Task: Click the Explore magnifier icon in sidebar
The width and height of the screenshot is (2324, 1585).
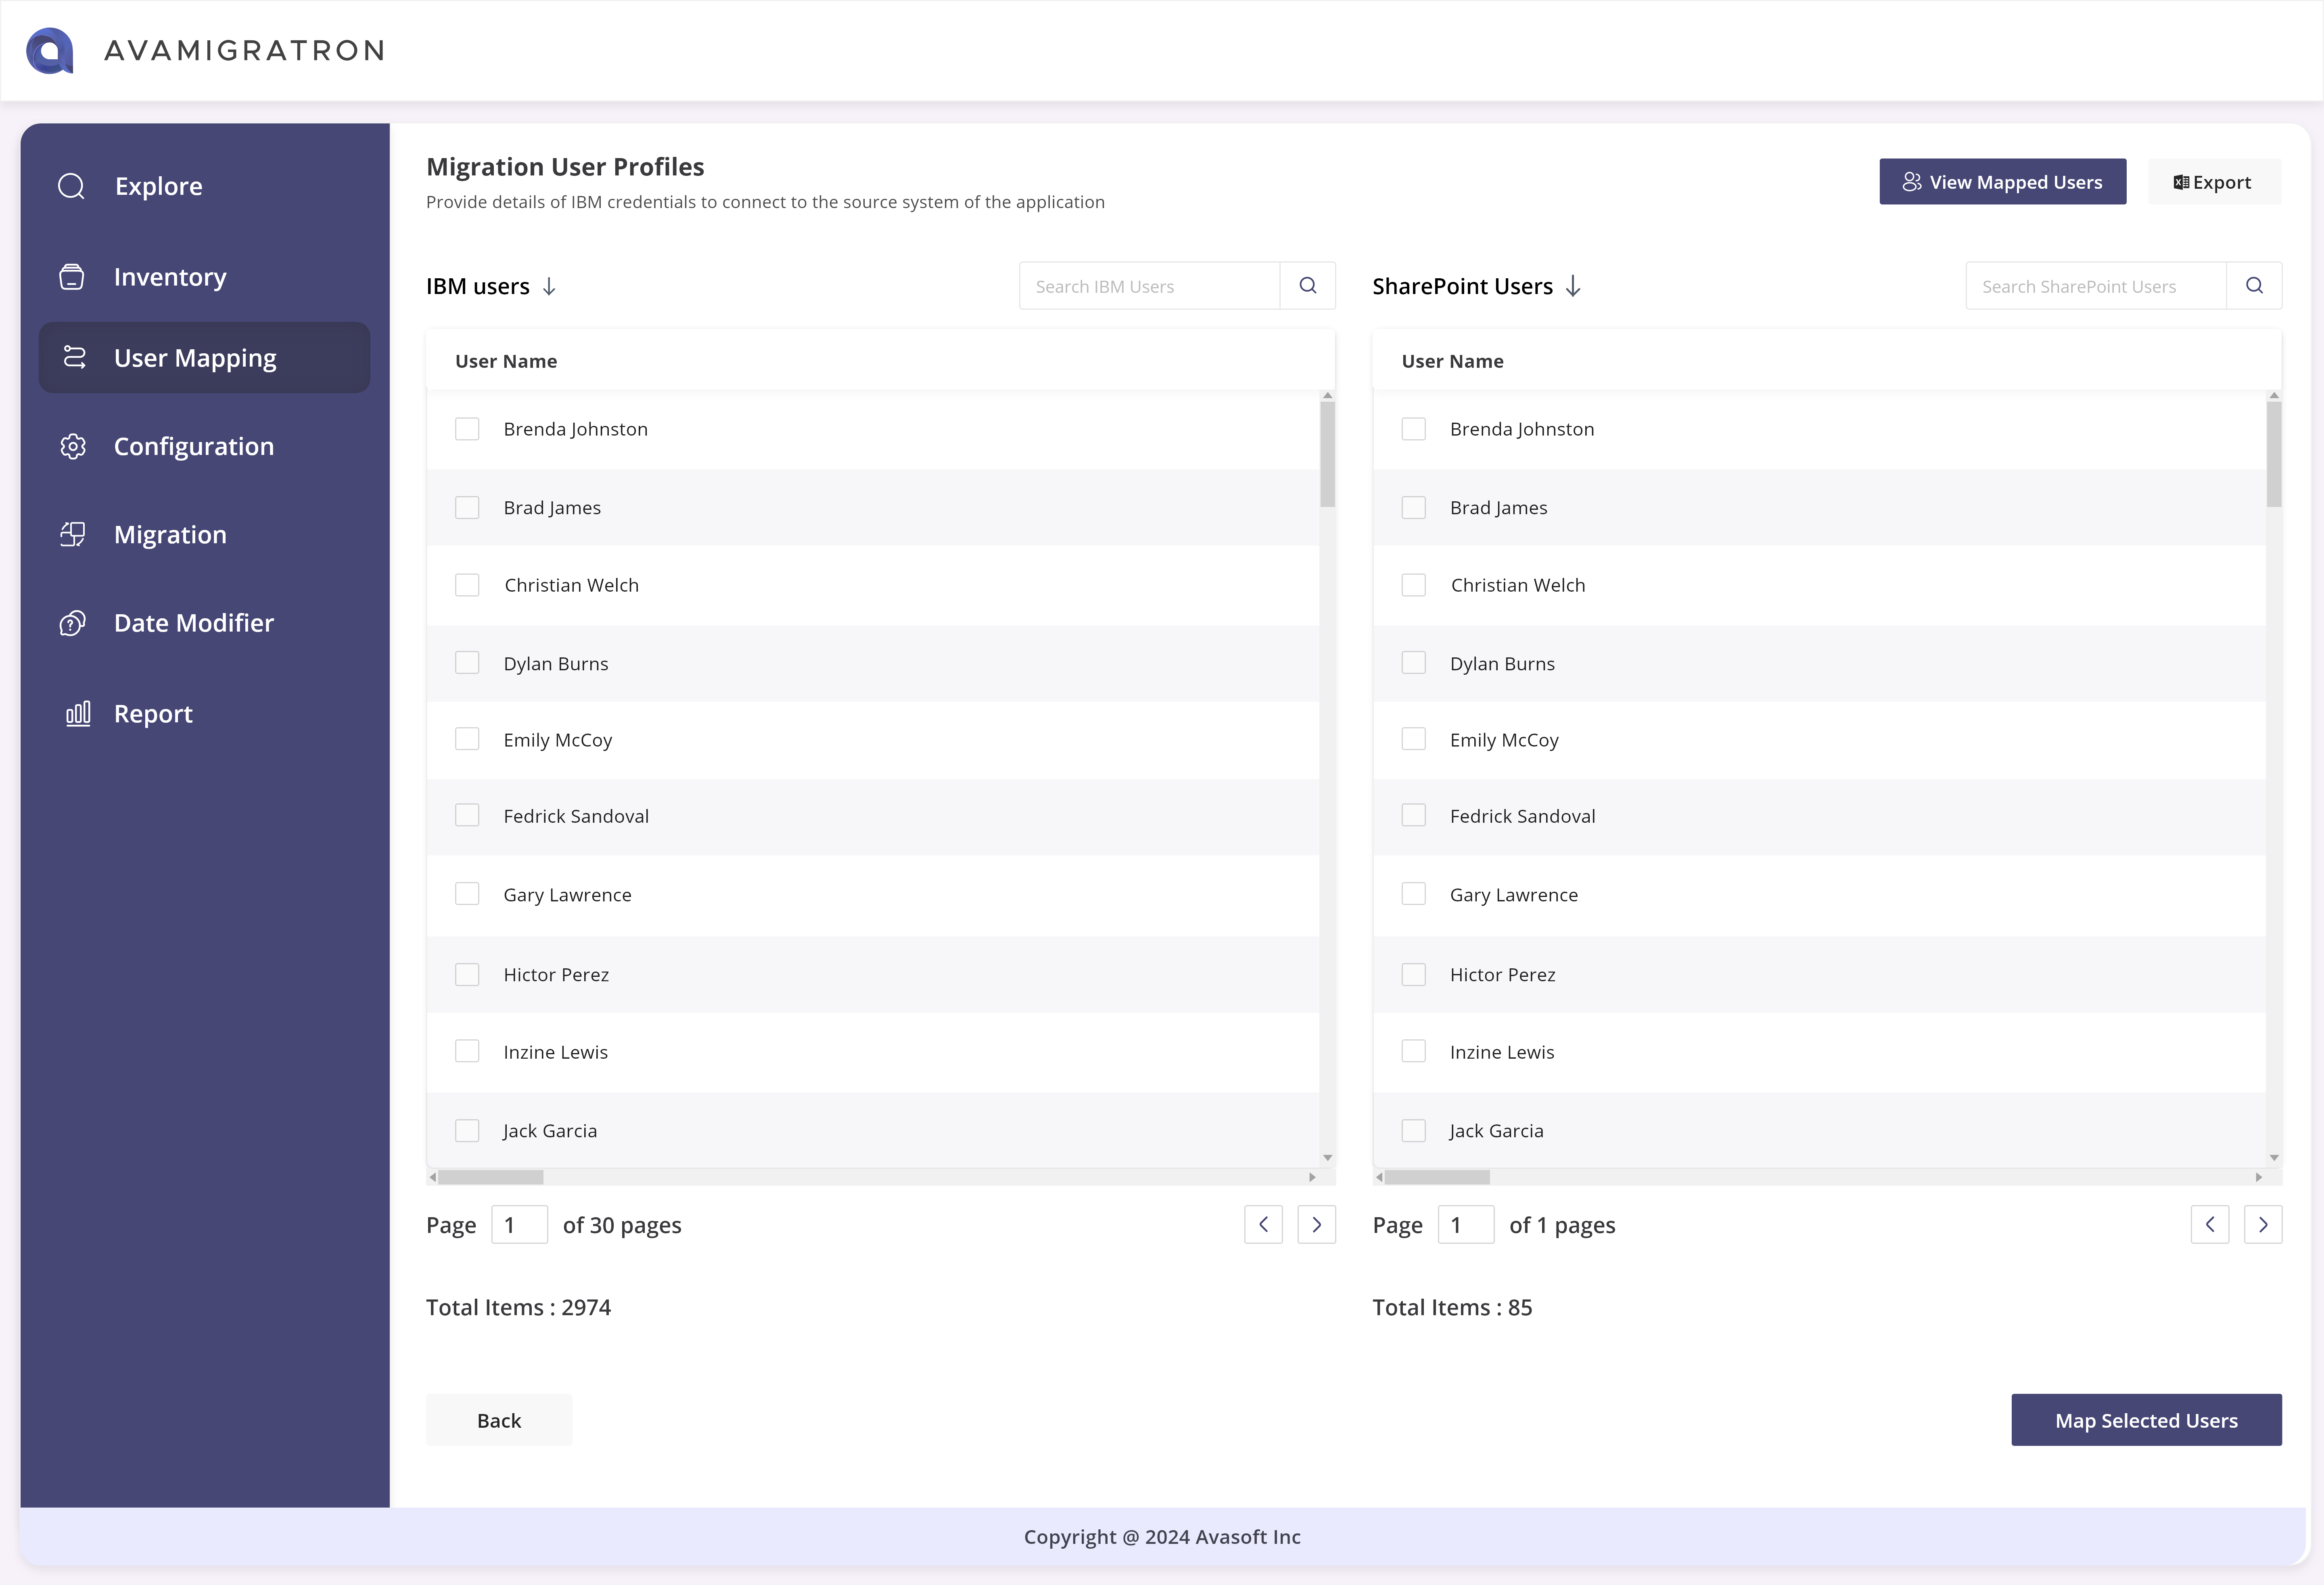Action: point(71,186)
